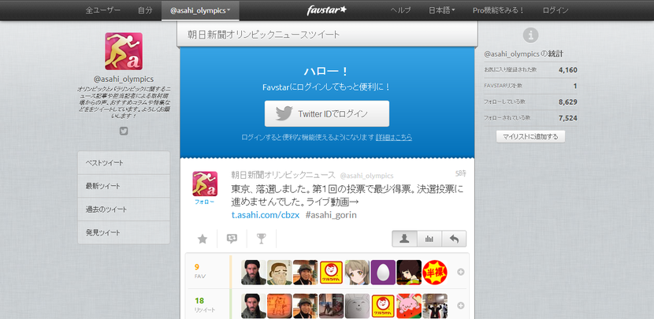The height and width of the screenshot is (319, 654).
Task: Select the person view toggle button
Action: [404, 239]
